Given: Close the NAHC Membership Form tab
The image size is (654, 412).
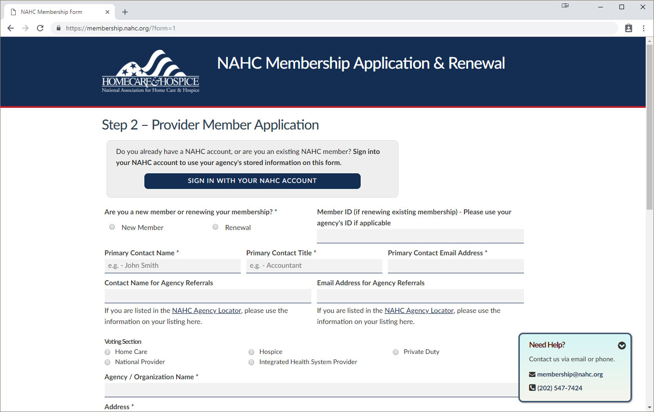Looking at the screenshot, I should tap(107, 12).
